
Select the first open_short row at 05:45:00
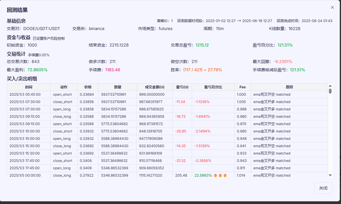tap(62, 94)
